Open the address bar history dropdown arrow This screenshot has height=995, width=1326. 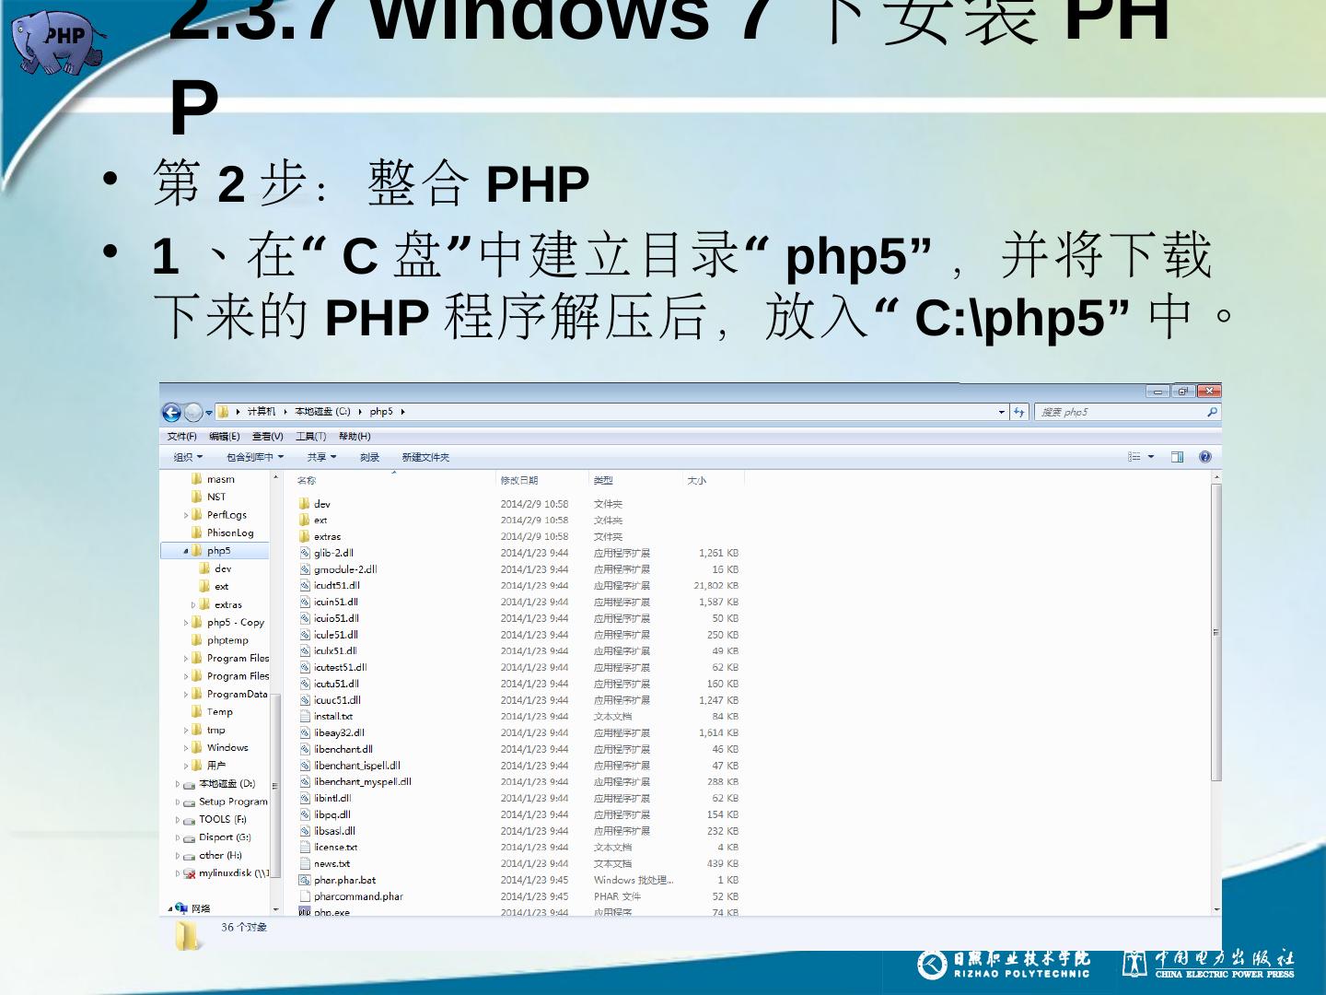(1002, 412)
